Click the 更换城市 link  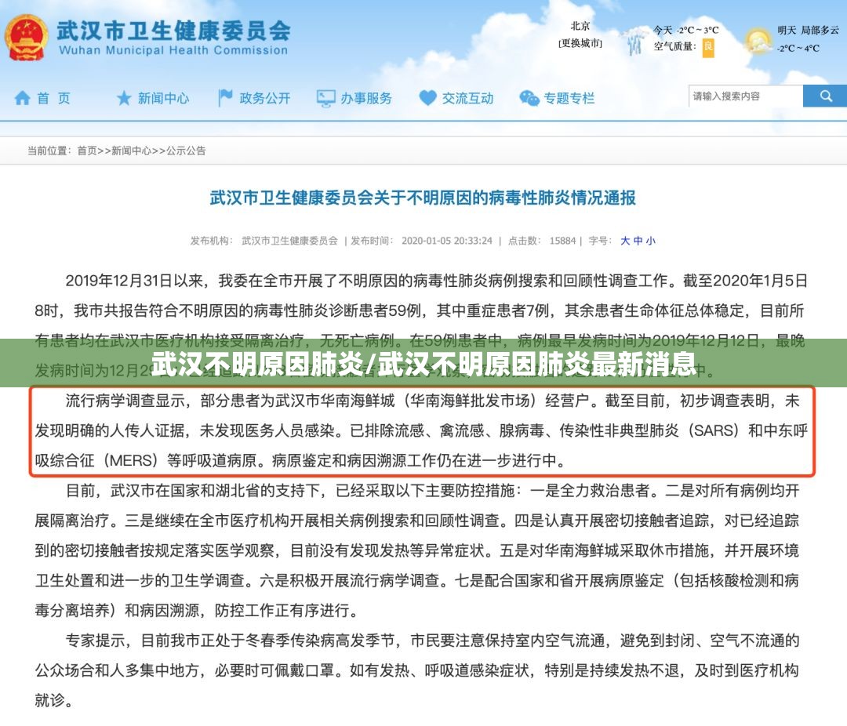[x=580, y=43]
